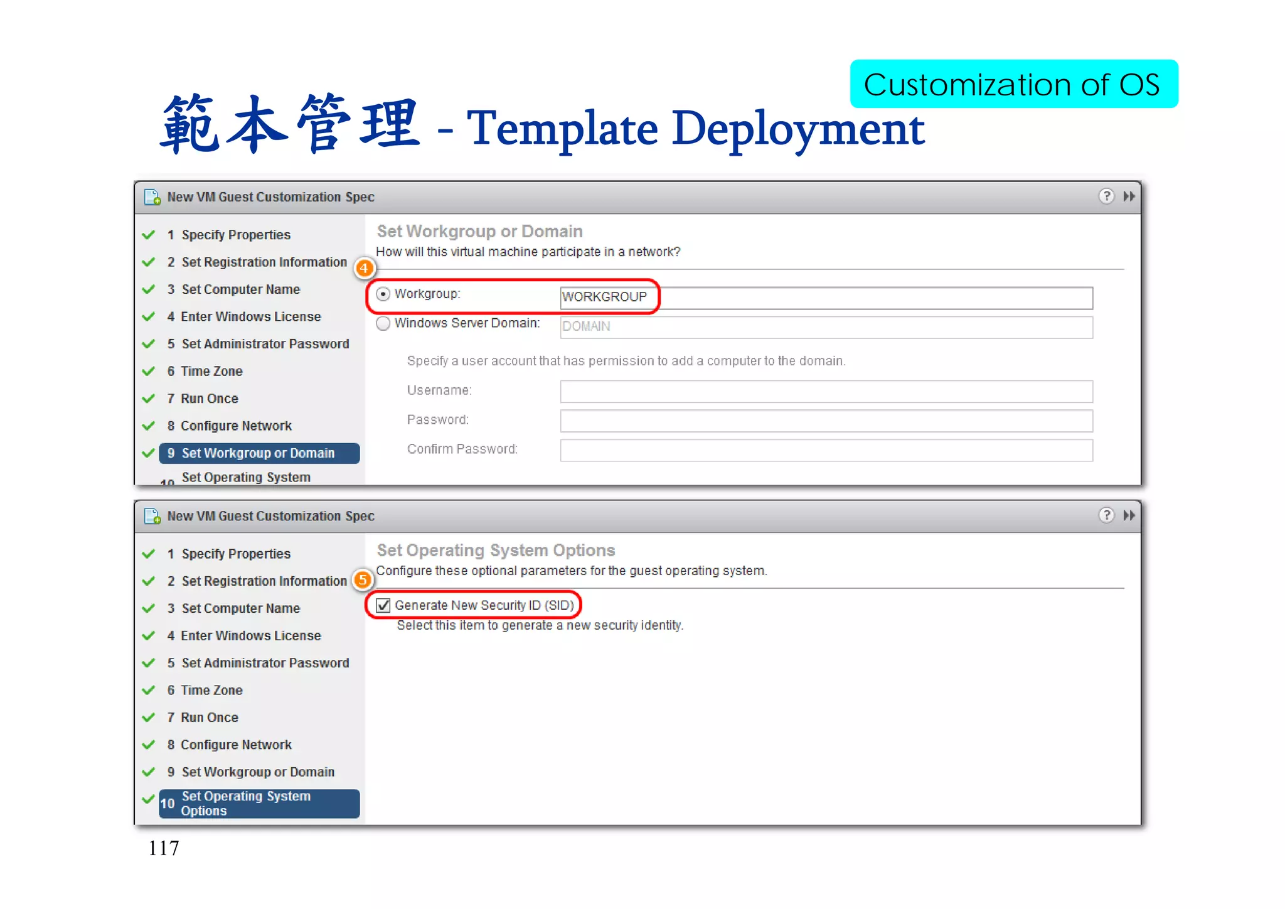Open step 8 Configure Network in lower window
1285x909 pixels.
pos(229,745)
